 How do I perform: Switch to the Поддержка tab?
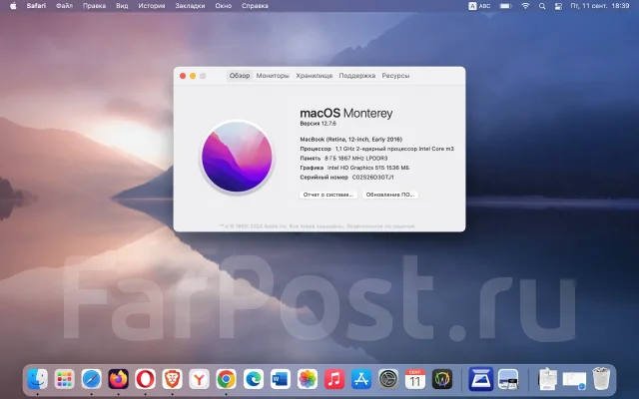[357, 76]
